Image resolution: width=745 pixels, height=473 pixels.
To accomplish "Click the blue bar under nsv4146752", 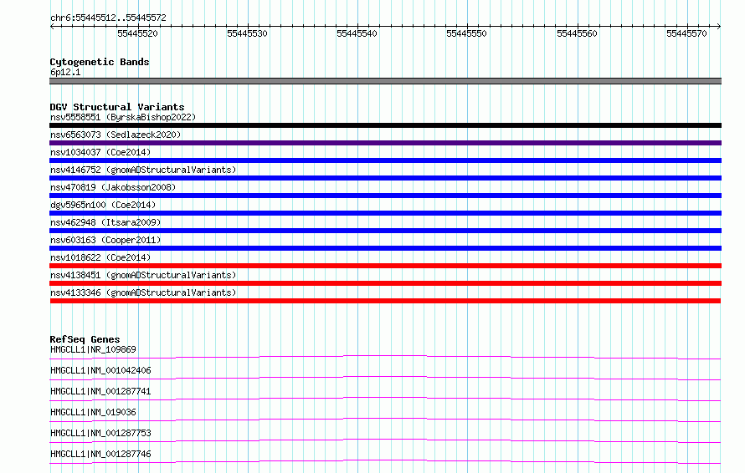I will tap(385, 178).
